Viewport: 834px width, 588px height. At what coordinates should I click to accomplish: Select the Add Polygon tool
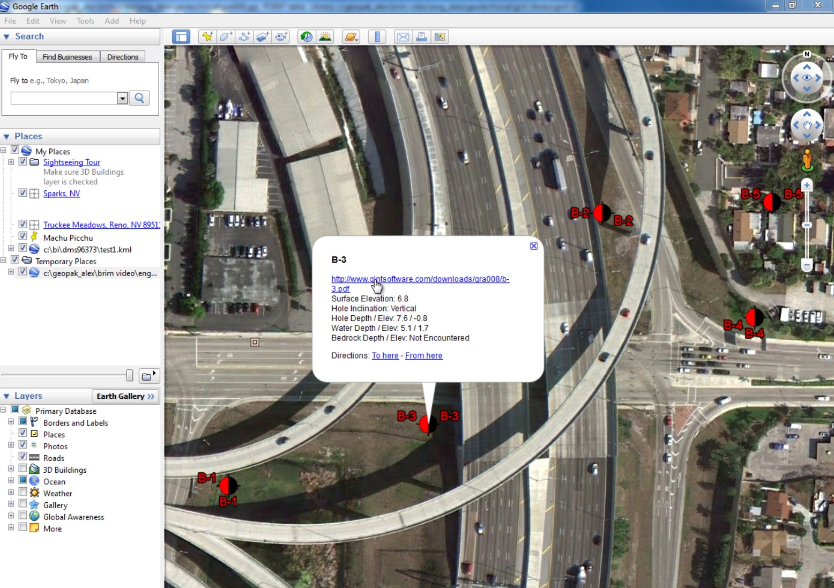[x=226, y=36]
